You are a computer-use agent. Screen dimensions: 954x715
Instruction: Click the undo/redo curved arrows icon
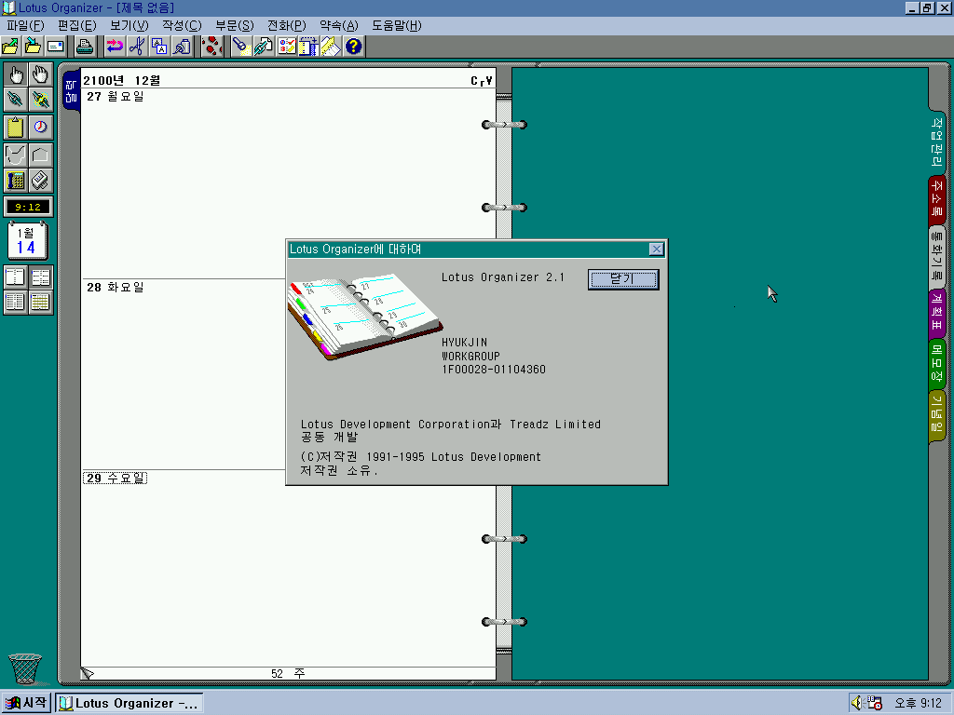tap(115, 47)
